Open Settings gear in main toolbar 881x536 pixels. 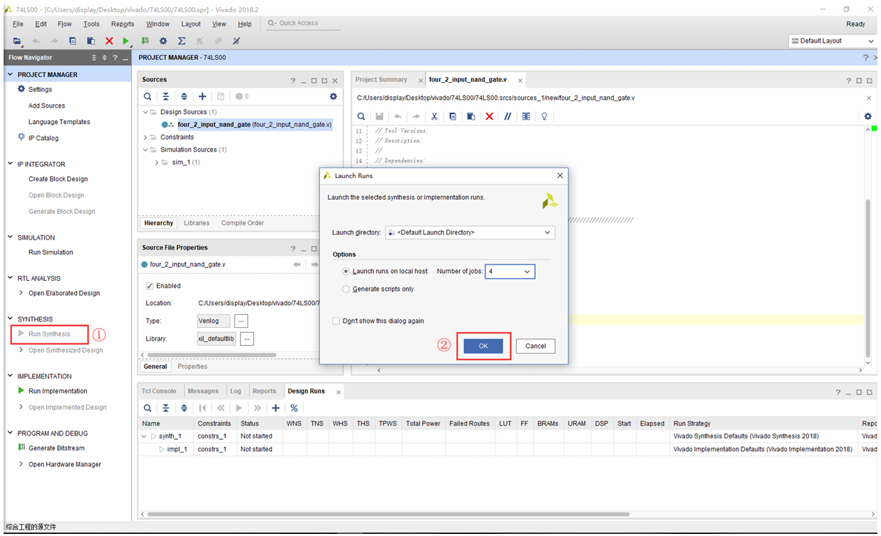point(163,41)
